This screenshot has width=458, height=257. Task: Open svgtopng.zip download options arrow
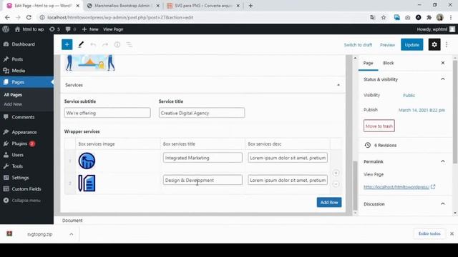72,234
